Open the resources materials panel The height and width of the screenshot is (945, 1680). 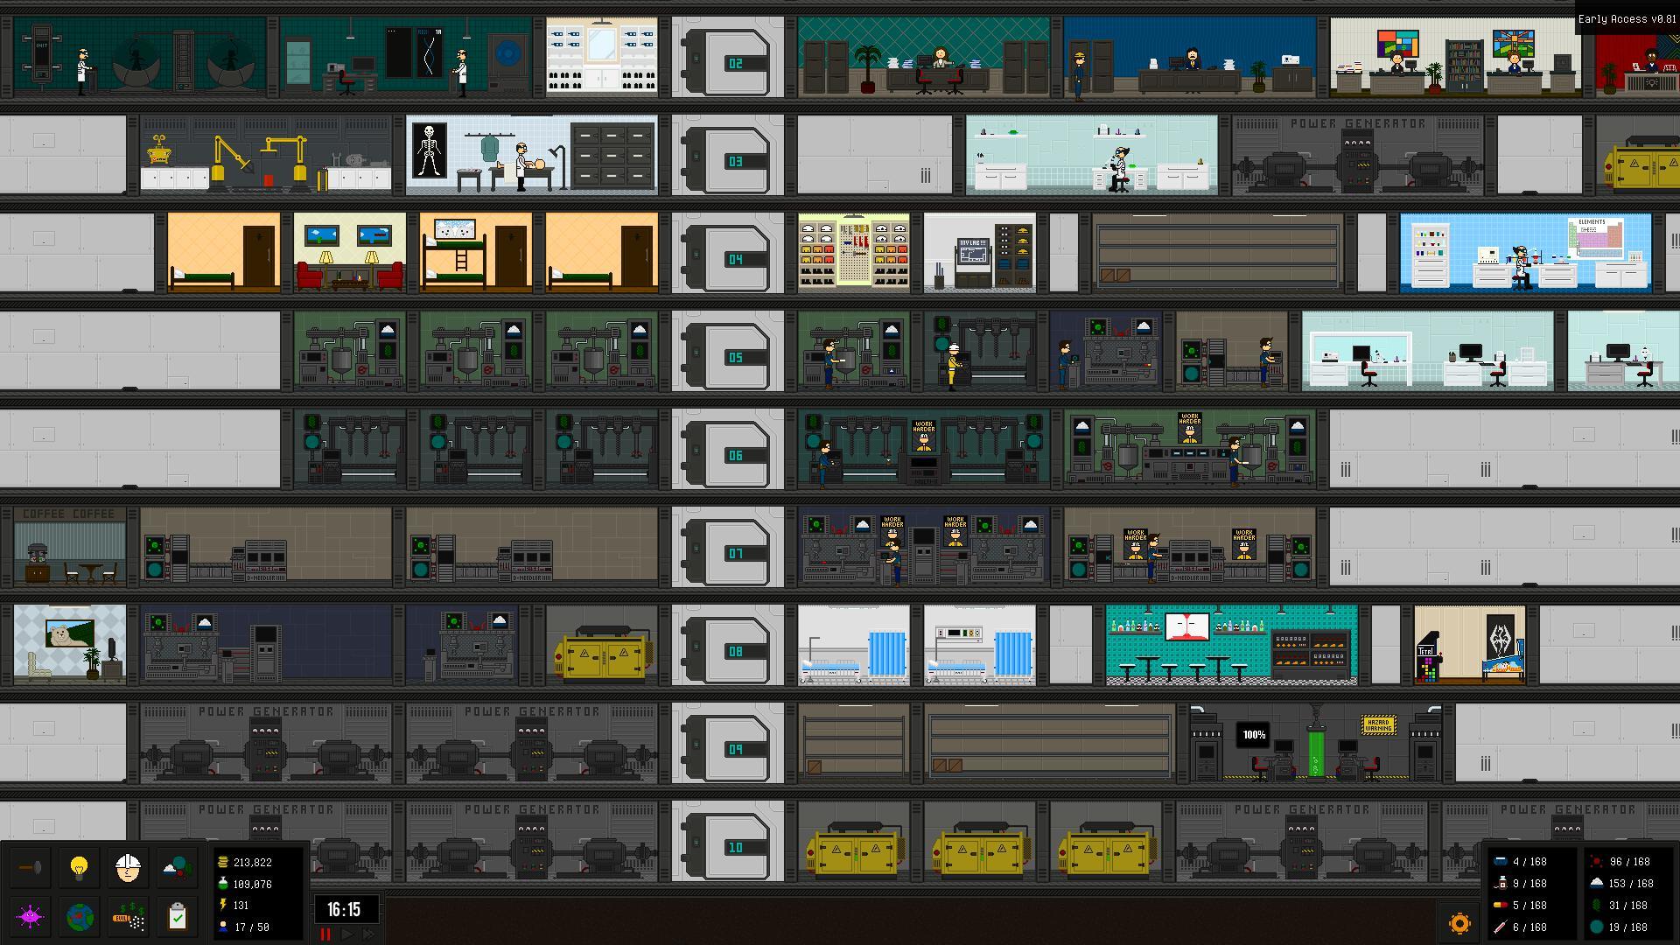point(176,869)
